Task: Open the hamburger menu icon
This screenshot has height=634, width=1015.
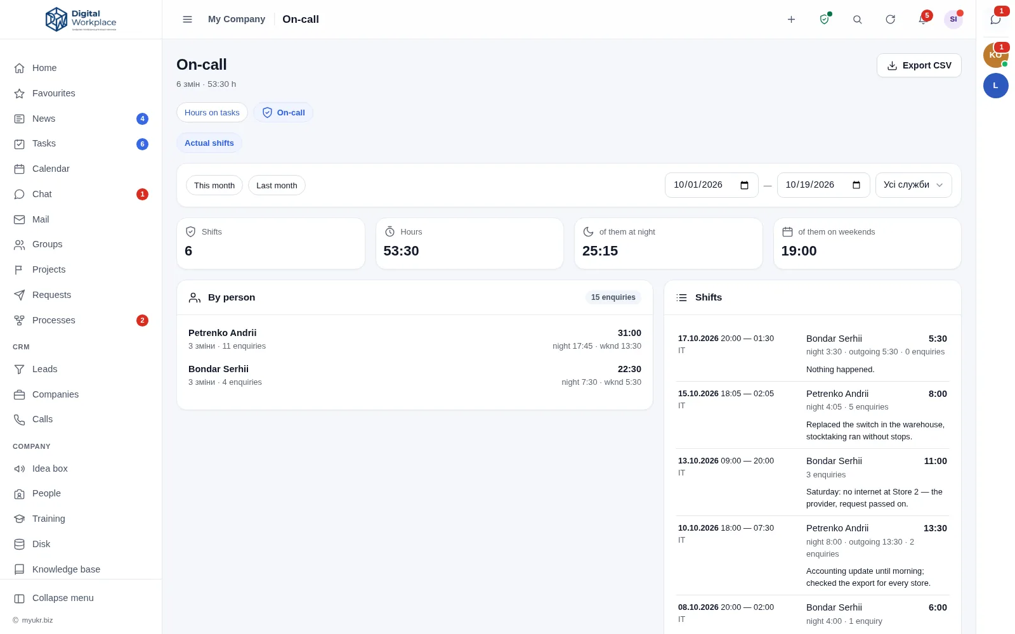Action: [187, 20]
